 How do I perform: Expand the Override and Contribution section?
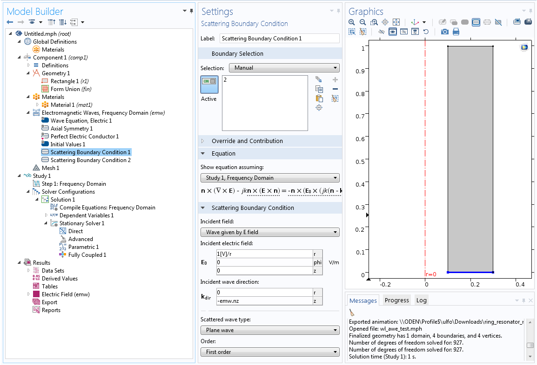[247, 141]
